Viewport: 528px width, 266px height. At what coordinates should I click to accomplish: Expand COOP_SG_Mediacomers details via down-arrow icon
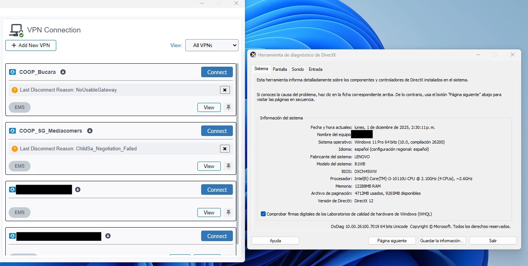(x=90, y=131)
